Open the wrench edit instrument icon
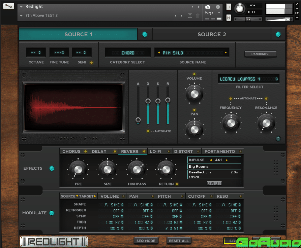Viewport: 301px width, 248px height. [9, 6]
